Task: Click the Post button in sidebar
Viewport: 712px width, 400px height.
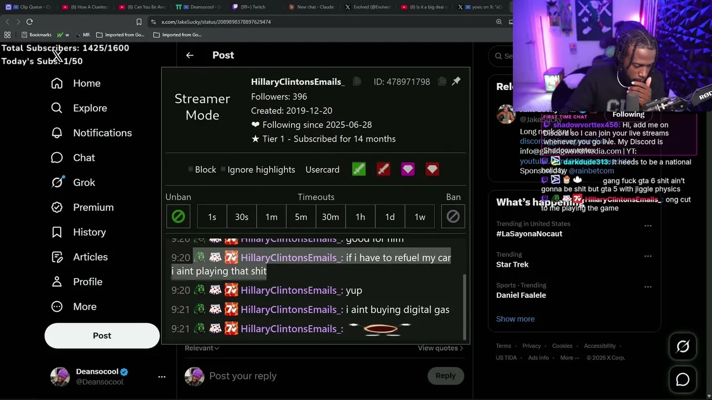Action: [x=102, y=336]
